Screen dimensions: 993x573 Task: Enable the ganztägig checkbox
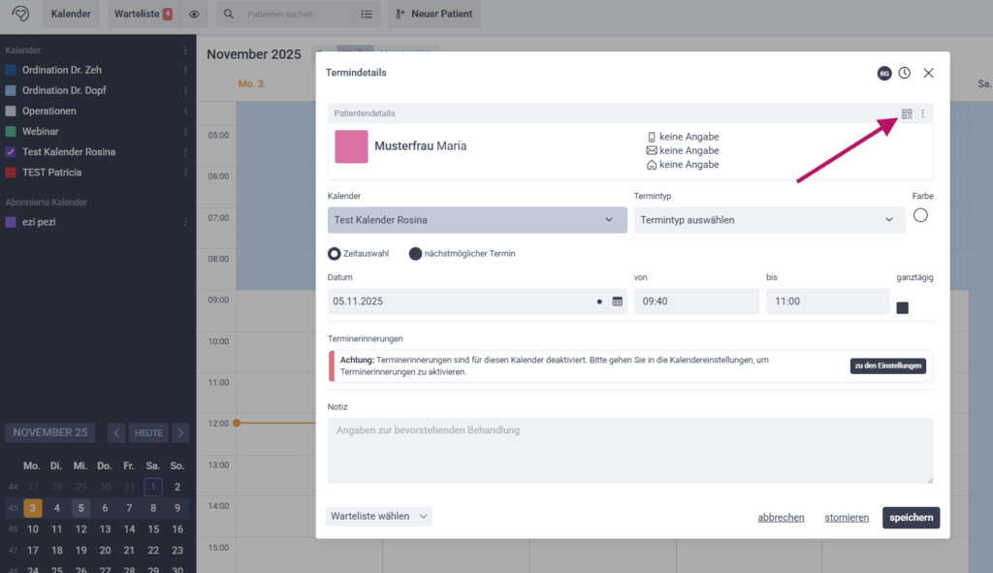point(902,307)
